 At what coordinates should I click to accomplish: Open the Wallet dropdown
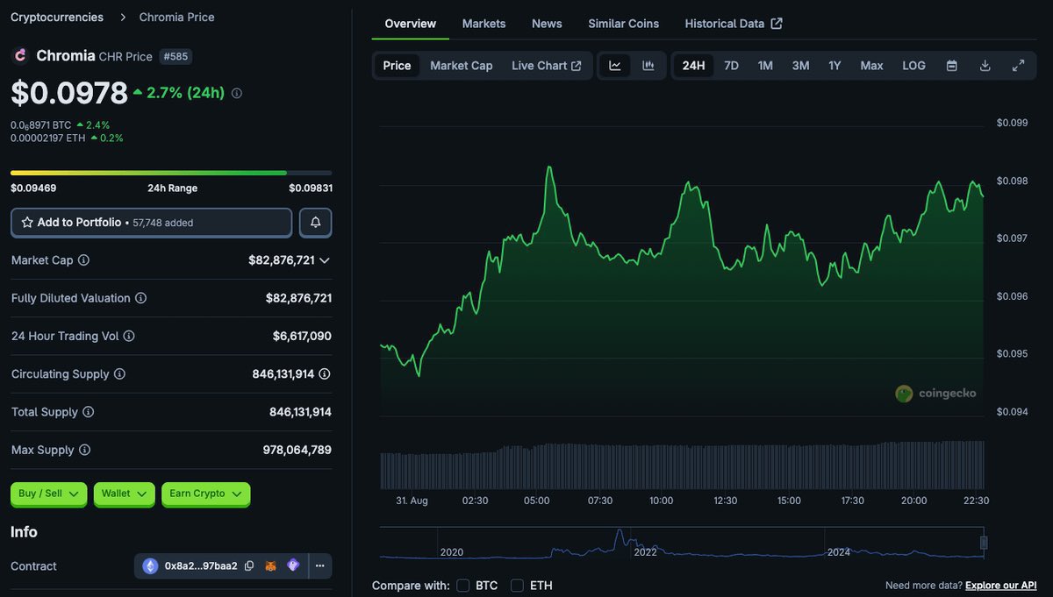point(125,494)
